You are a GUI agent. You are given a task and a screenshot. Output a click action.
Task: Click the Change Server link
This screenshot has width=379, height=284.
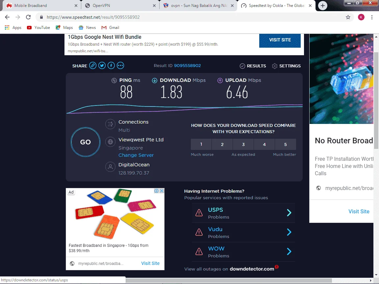[x=136, y=155]
